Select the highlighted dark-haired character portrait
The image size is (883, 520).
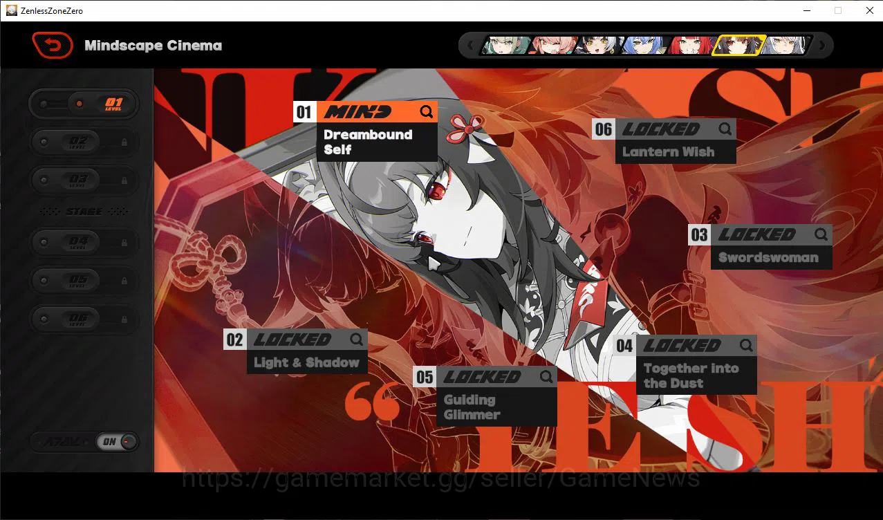pyautogui.click(x=738, y=46)
